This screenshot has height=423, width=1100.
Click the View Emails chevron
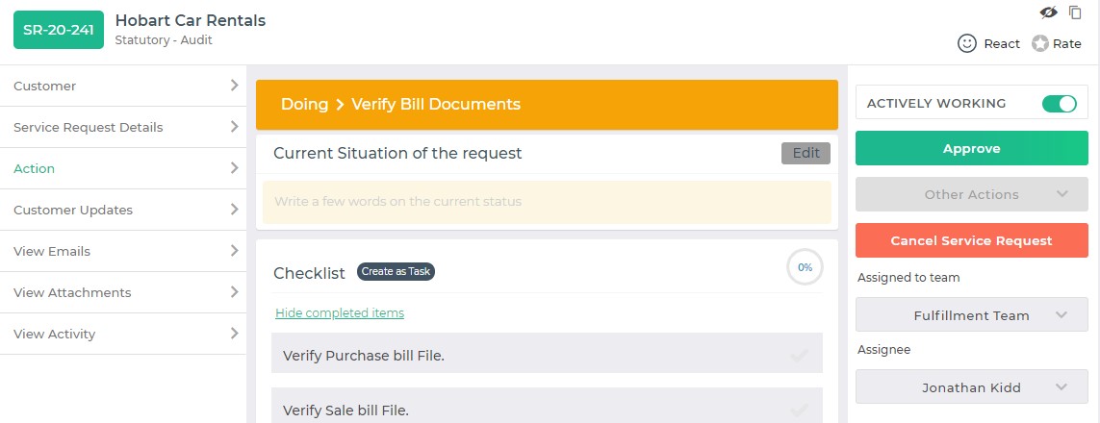[234, 251]
